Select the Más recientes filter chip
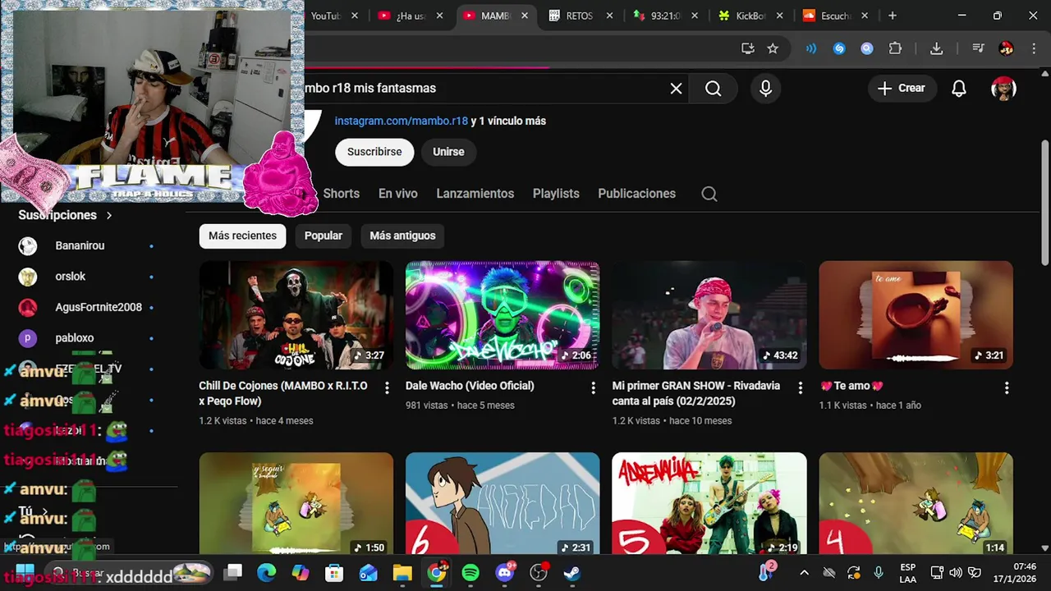The width and height of the screenshot is (1051, 591). (242, 236)
